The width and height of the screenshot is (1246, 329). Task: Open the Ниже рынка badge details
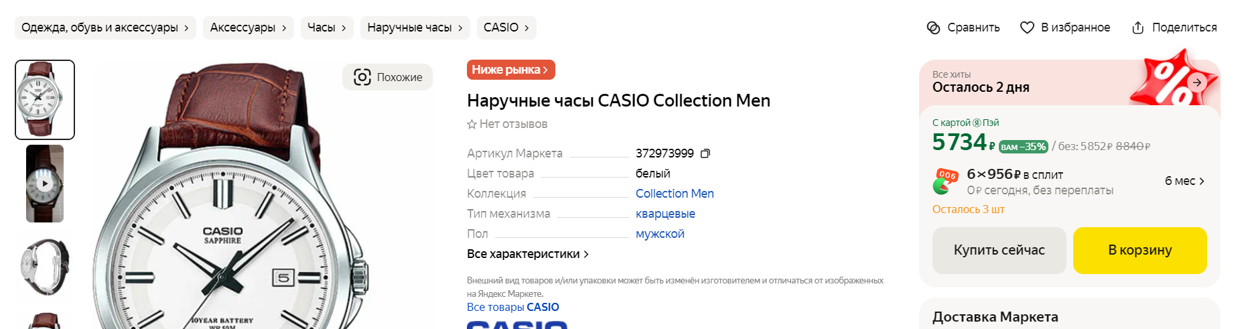pyautogui.click(x=510, y=70)
